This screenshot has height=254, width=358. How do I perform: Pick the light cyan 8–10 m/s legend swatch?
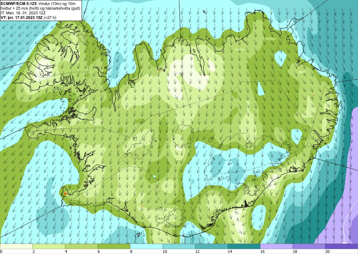click(x=146, y=246)
